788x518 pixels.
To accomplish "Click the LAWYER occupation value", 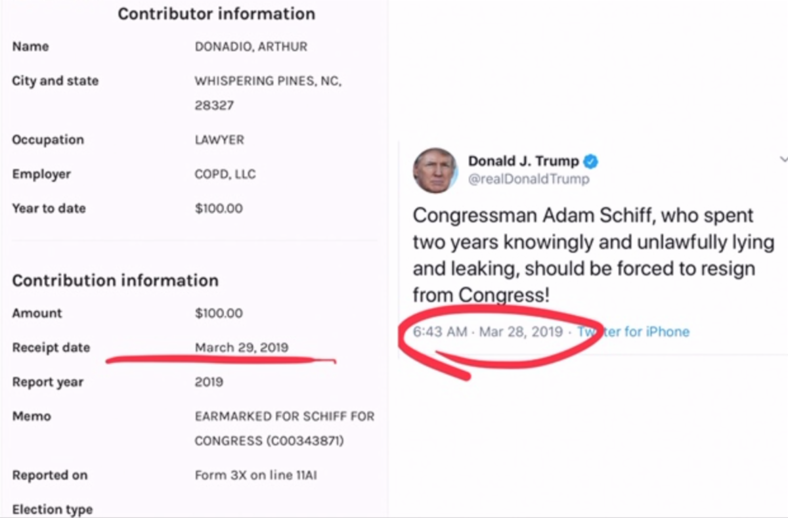I will (219, 140).
